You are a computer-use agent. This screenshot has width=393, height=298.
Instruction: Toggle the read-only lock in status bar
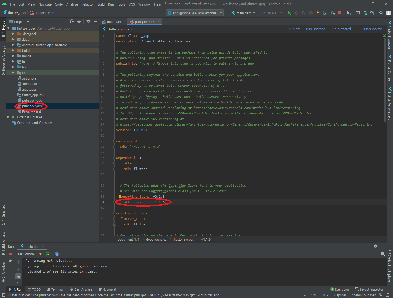click(381, 295)
